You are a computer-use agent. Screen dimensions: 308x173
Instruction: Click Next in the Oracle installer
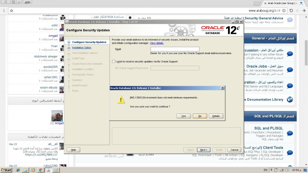(x=204, y=150)
